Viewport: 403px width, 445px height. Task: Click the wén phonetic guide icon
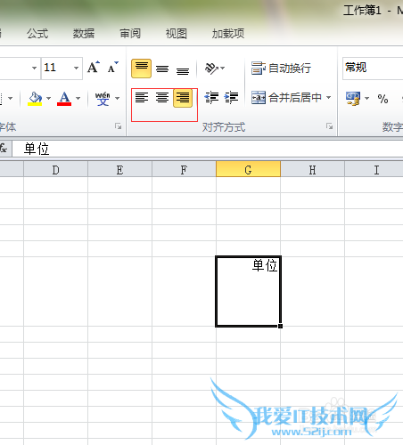pyautogui.click(x=103, y=98)
